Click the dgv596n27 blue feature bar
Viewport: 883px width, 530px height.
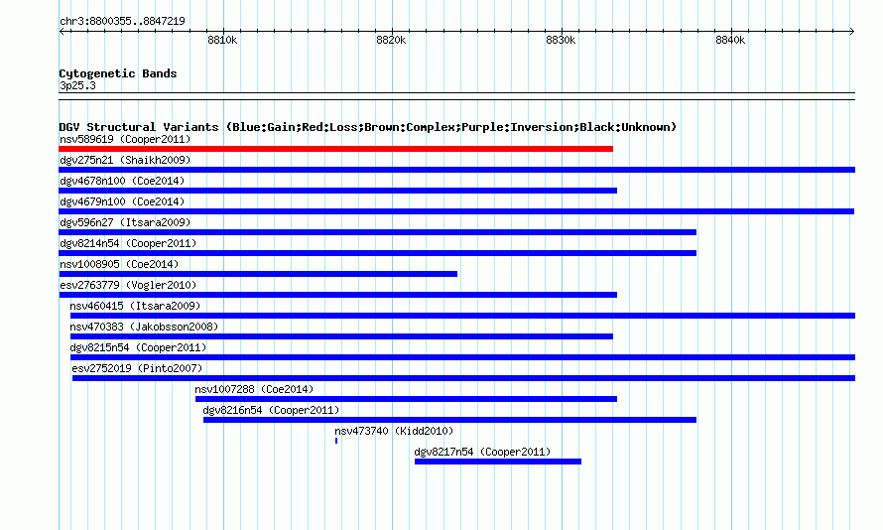point(378,232)
